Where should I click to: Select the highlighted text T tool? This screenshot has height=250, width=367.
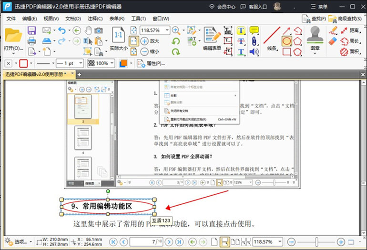(241, 30)
